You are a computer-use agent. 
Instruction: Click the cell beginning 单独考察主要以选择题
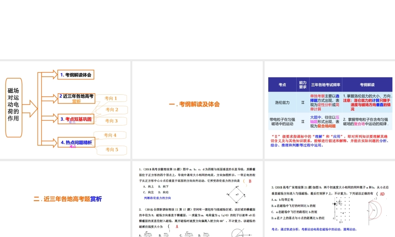pyautogui.click(x=326, y=102)
